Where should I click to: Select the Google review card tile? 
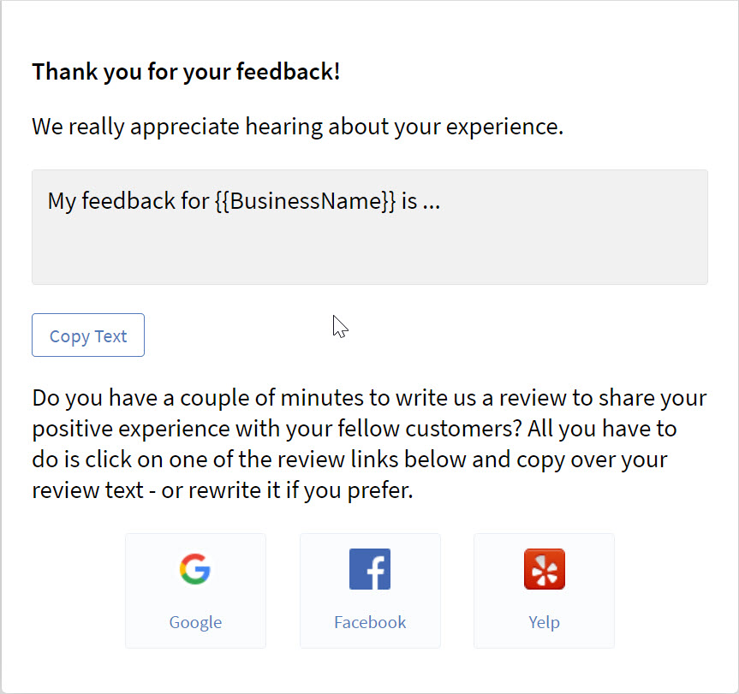pyautogui.click(x=195, y=591)
